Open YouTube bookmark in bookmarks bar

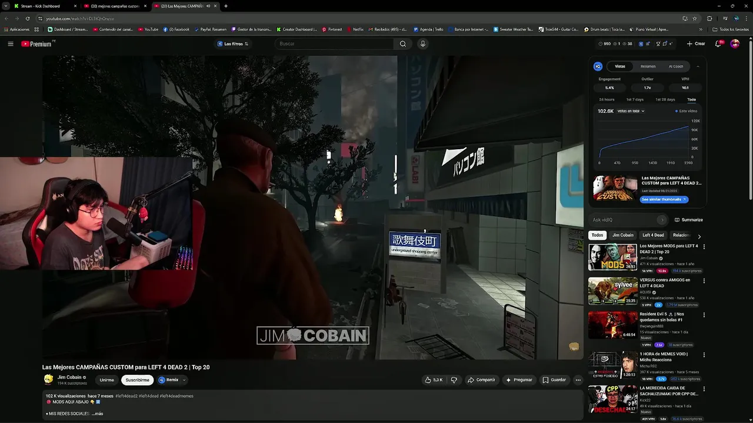click(148, 29)
